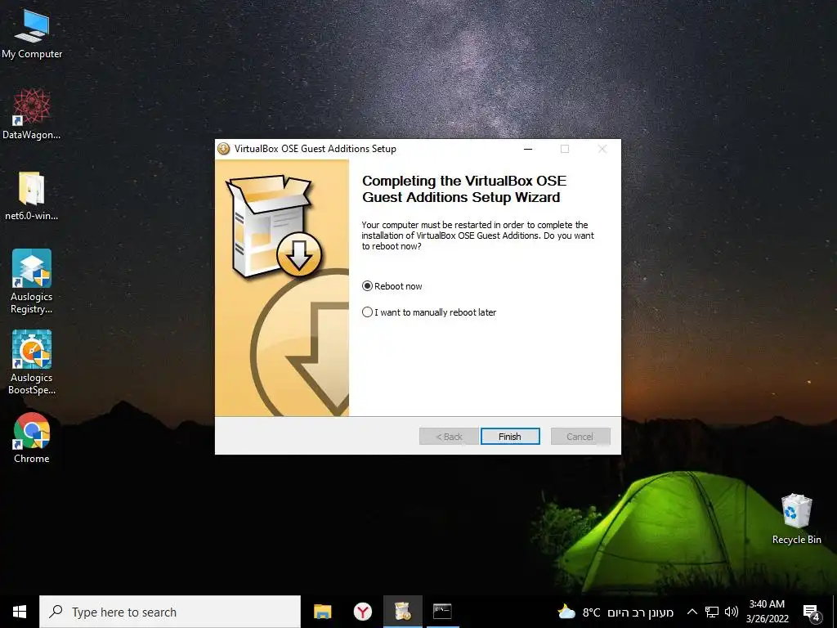Select the Chrome desktop shortcut
Image resolution: width=837 pixels, height=628 pixels.
32,438
